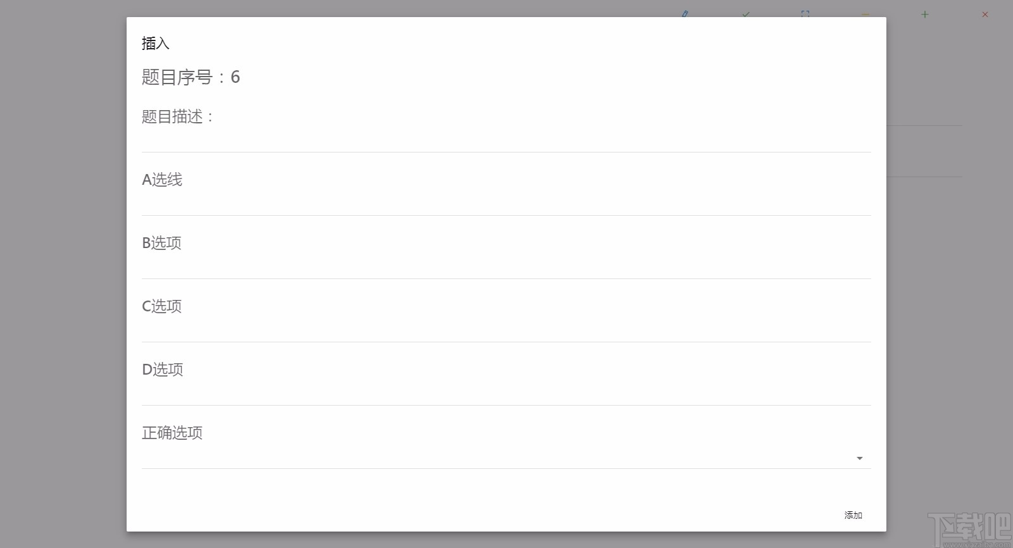The height and width of the screenshot is (548, 1013).
Task: Click the 正确选项 label text
Action: pyautogui.click(x=172, y=433)
